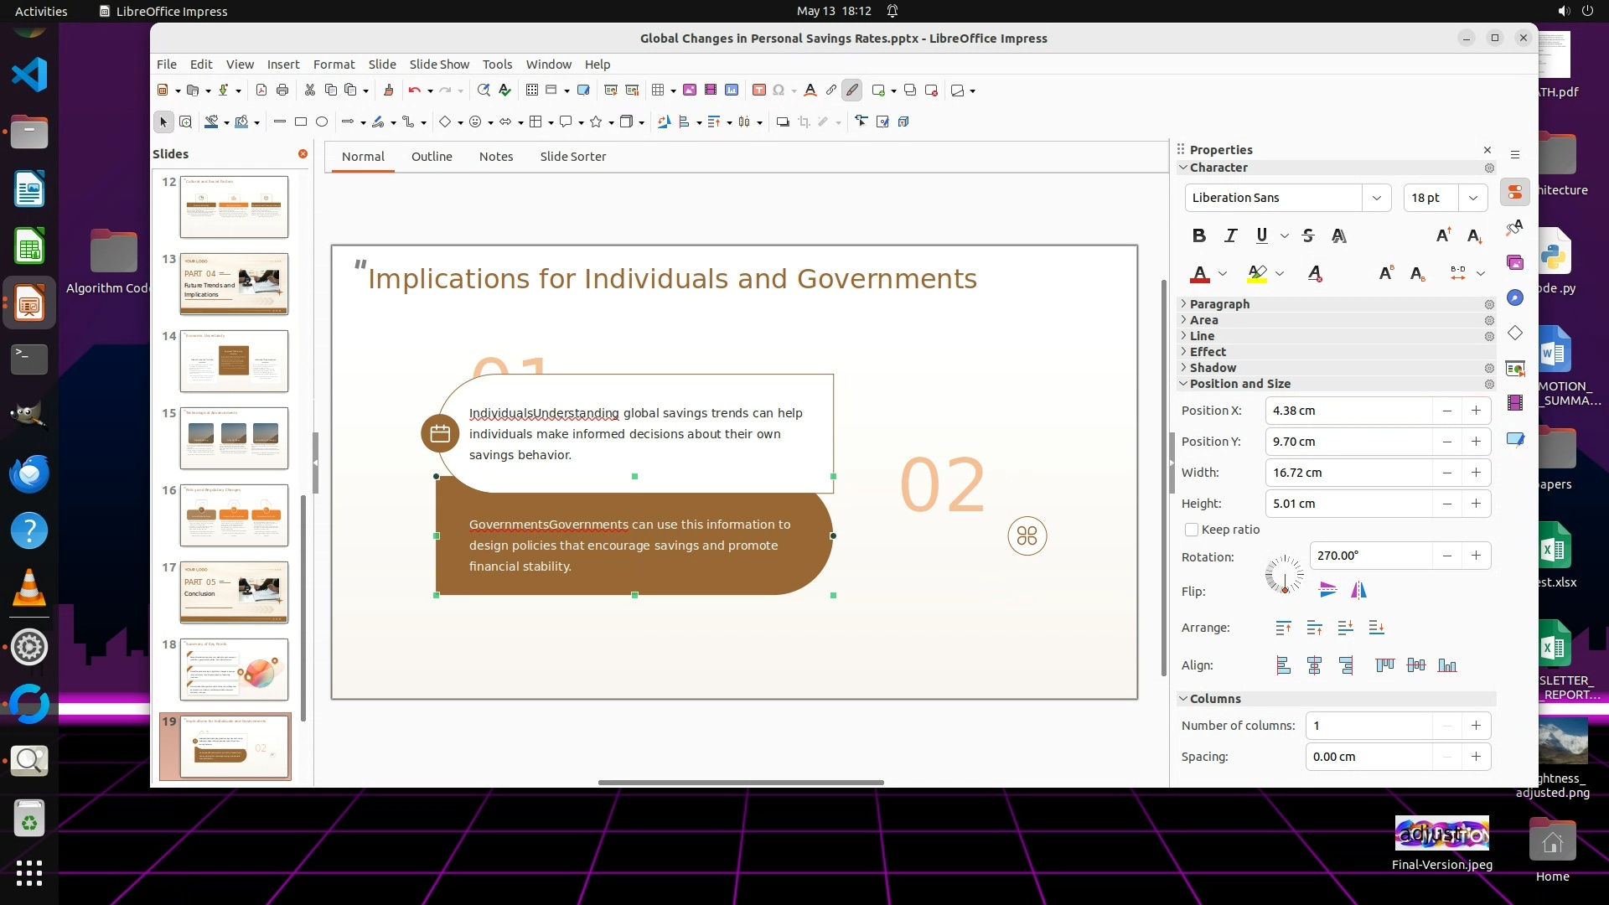Click the Insert Table icon
The width and height of the screenshot is (1609, 905).
point(659,90)
